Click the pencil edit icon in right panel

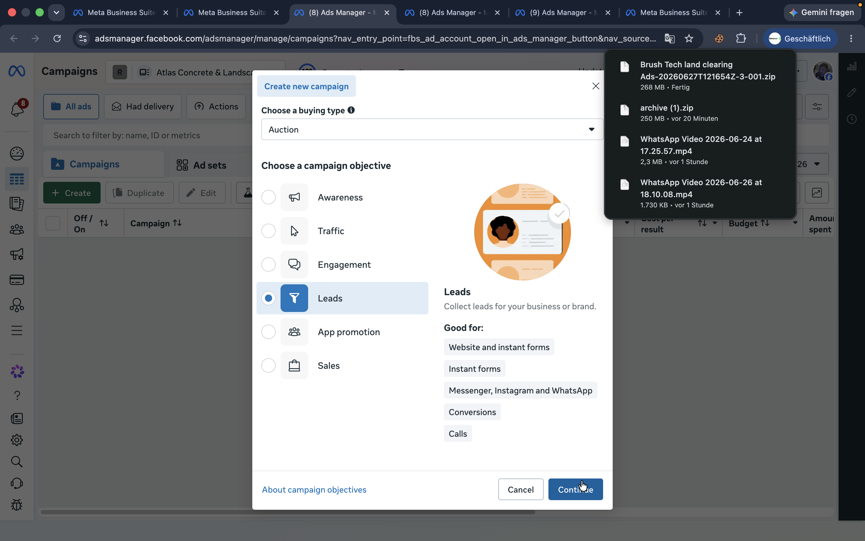tap(852, 93)
